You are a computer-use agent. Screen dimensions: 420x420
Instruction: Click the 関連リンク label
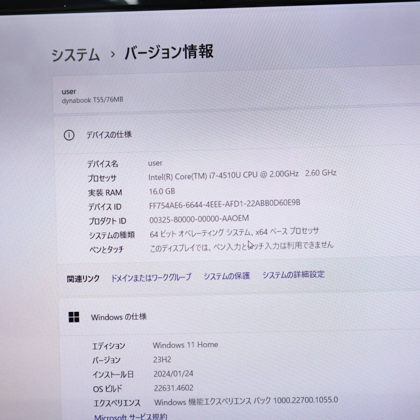(83, 279)
